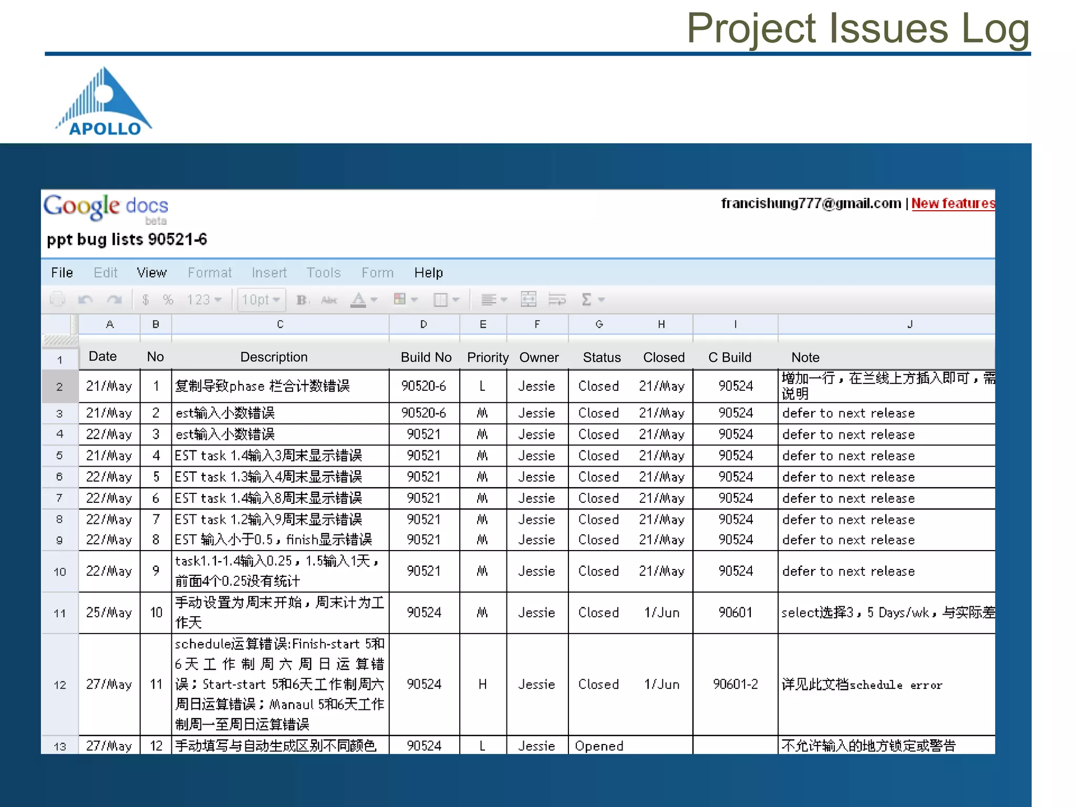Screen dimensions: 1076x807
Task: Apply currency format with dollar icon
Action: (146, 299)
